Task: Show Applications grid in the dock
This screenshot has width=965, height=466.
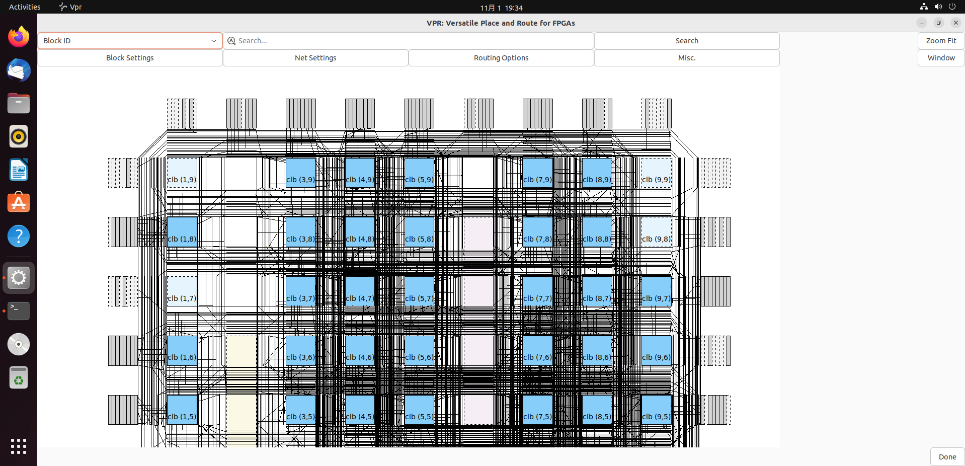Action: [x=19, y=446]
